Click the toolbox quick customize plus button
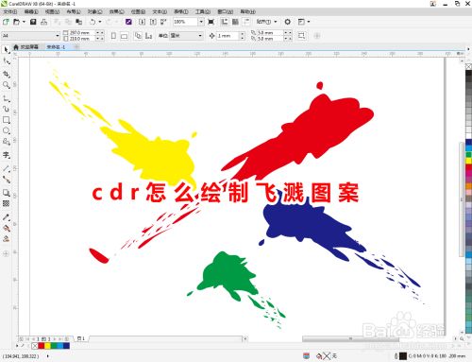Screen dimensions: 472x362 click(x=6, y=253)
